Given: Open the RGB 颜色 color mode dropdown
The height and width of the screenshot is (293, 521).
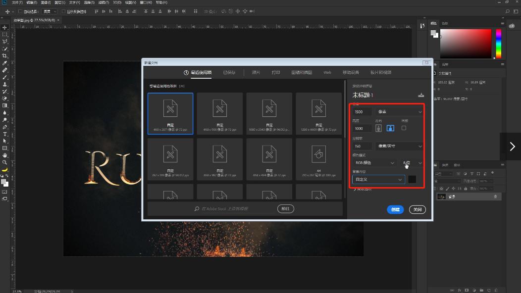Looking at the screenshot, I should point(374,163).
